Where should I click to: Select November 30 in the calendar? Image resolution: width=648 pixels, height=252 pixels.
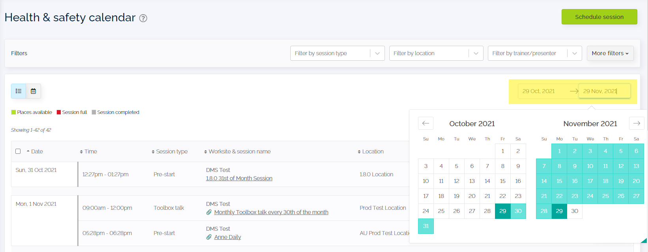[575, 211]
